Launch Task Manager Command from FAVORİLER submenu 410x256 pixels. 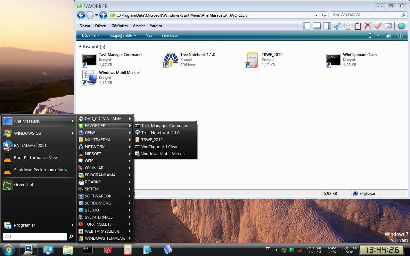tap(165, 126)
